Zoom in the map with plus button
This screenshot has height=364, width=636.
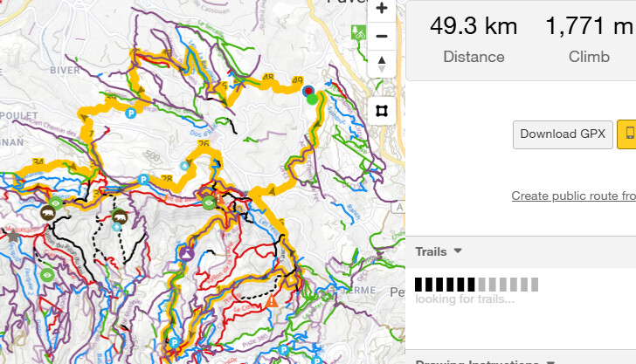381,9
